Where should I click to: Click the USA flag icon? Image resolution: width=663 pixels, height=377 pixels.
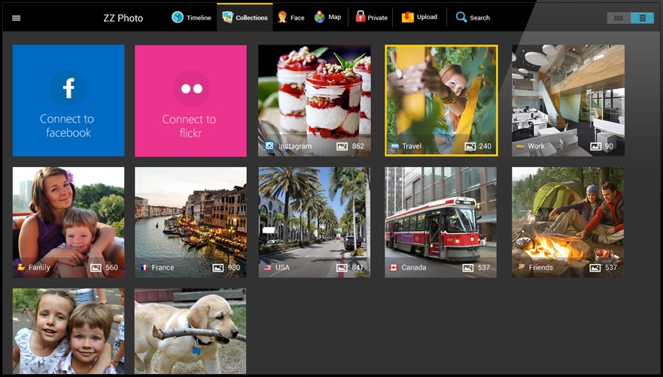[x=267, y=268]
